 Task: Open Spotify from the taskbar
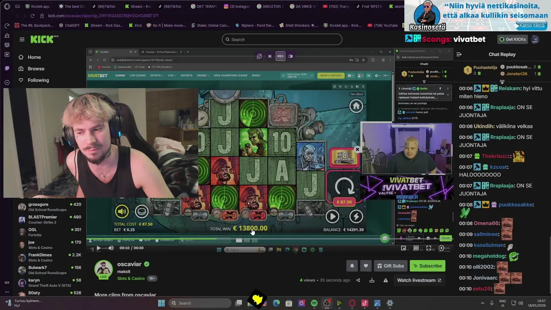coord(314,303)
